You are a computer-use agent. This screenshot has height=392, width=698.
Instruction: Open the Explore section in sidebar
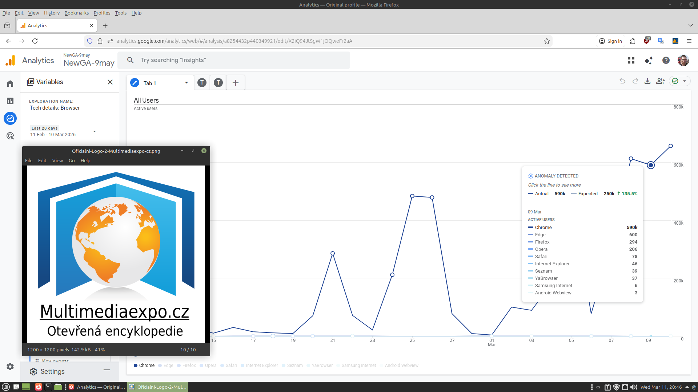pyautogui.click(x=10, y=118)
